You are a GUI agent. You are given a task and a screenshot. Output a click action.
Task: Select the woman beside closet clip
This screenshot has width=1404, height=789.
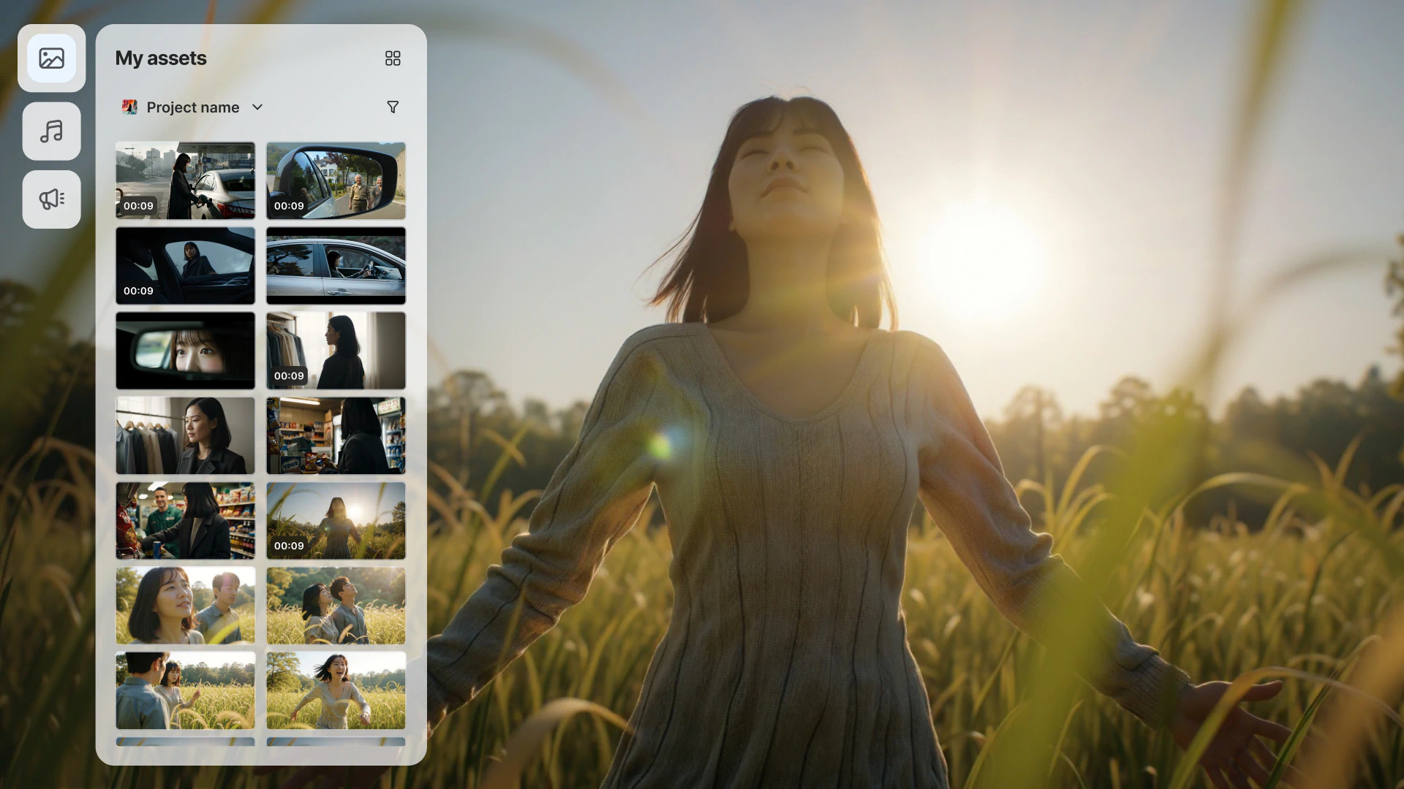pos(336,351)
